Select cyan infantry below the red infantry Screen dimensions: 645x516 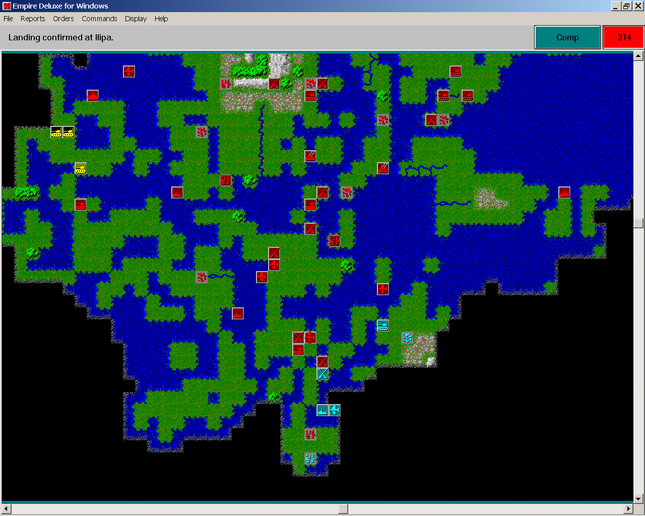click(322, 374)
